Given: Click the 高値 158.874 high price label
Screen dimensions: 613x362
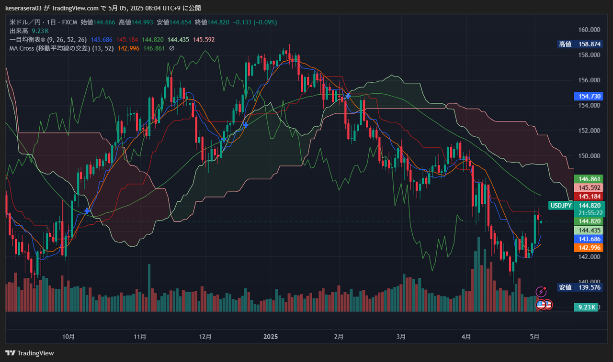Looking at the screenshot, I should 579,44.
